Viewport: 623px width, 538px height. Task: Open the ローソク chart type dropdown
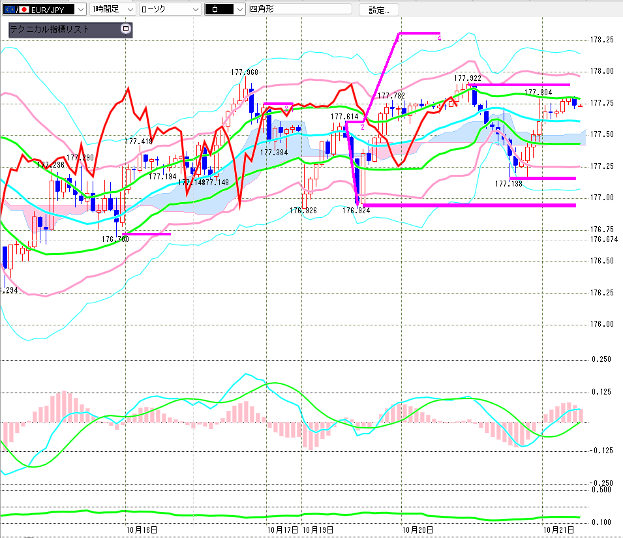coord(170,9)
